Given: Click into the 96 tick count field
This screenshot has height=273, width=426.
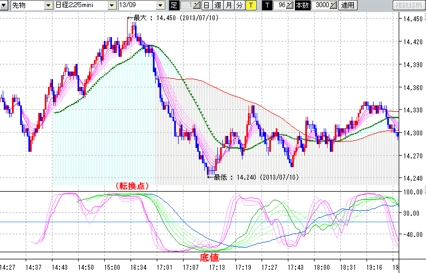Looking at the screenshot, I should tap(280, 5).
